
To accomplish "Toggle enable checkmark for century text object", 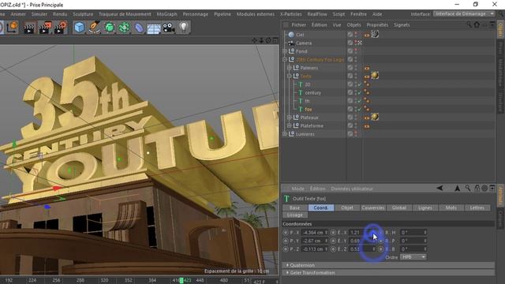I will click(360, 93).
